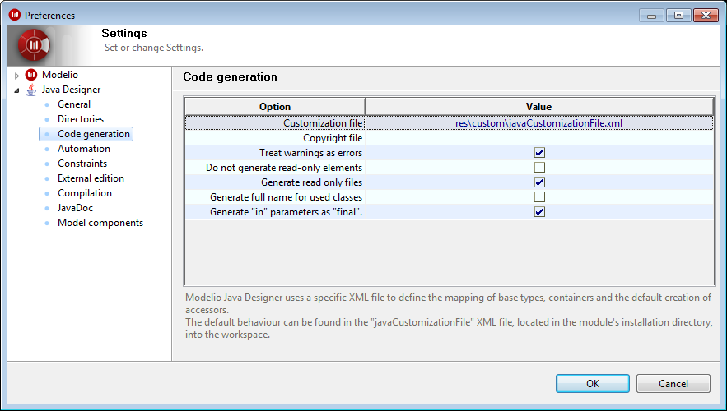Viewport: 727px width, 411px height.
Task: Select Model components entry
Action: pos(100,223)
